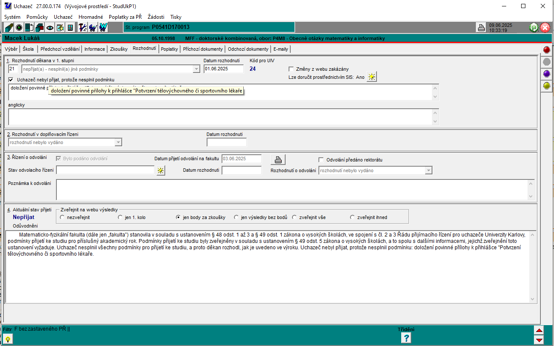Expand the 'Rozhodnutí děkana v 1. stupni' dropdown
Viewport: 554px width, 346px height.
pos(196,69)
